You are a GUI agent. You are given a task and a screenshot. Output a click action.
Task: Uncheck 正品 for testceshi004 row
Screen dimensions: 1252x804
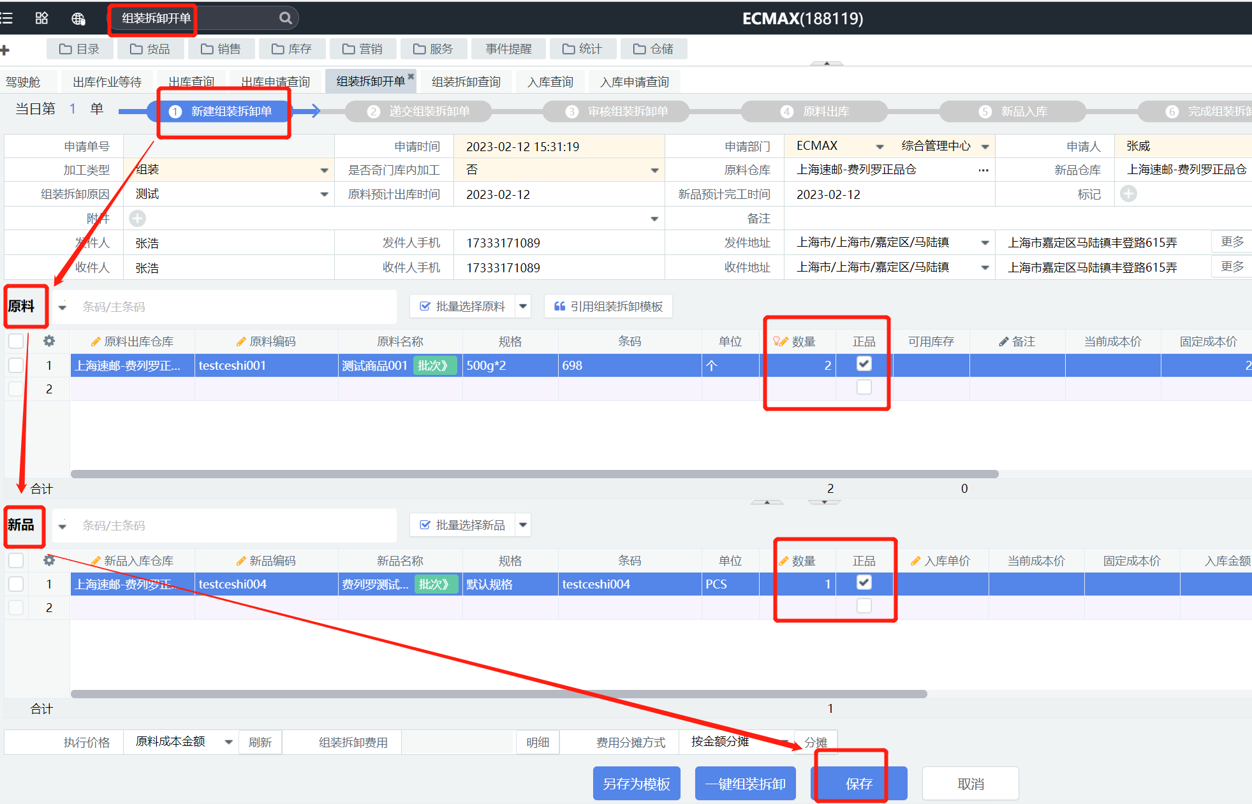pyautogui.click(x=864, y=583)
